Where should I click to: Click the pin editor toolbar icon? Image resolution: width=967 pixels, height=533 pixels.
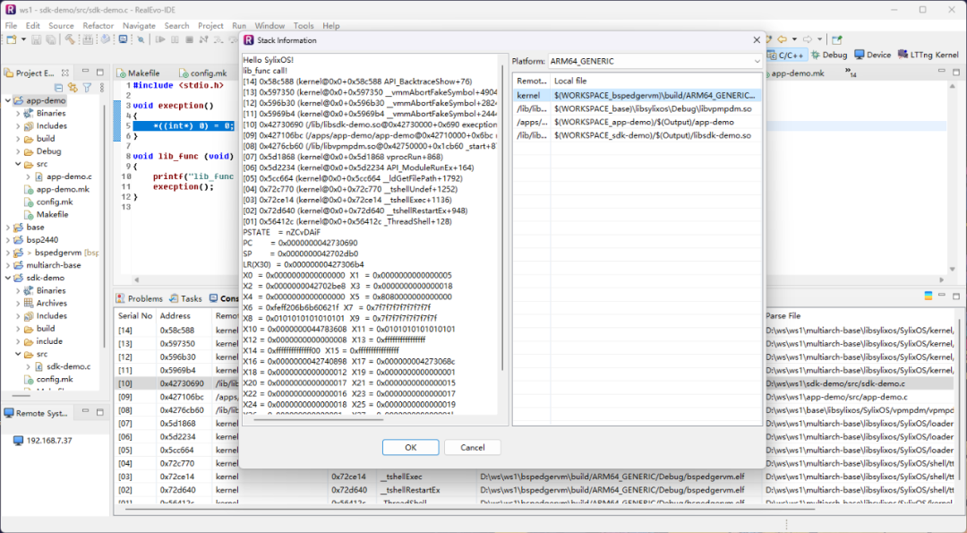point(837,39)
